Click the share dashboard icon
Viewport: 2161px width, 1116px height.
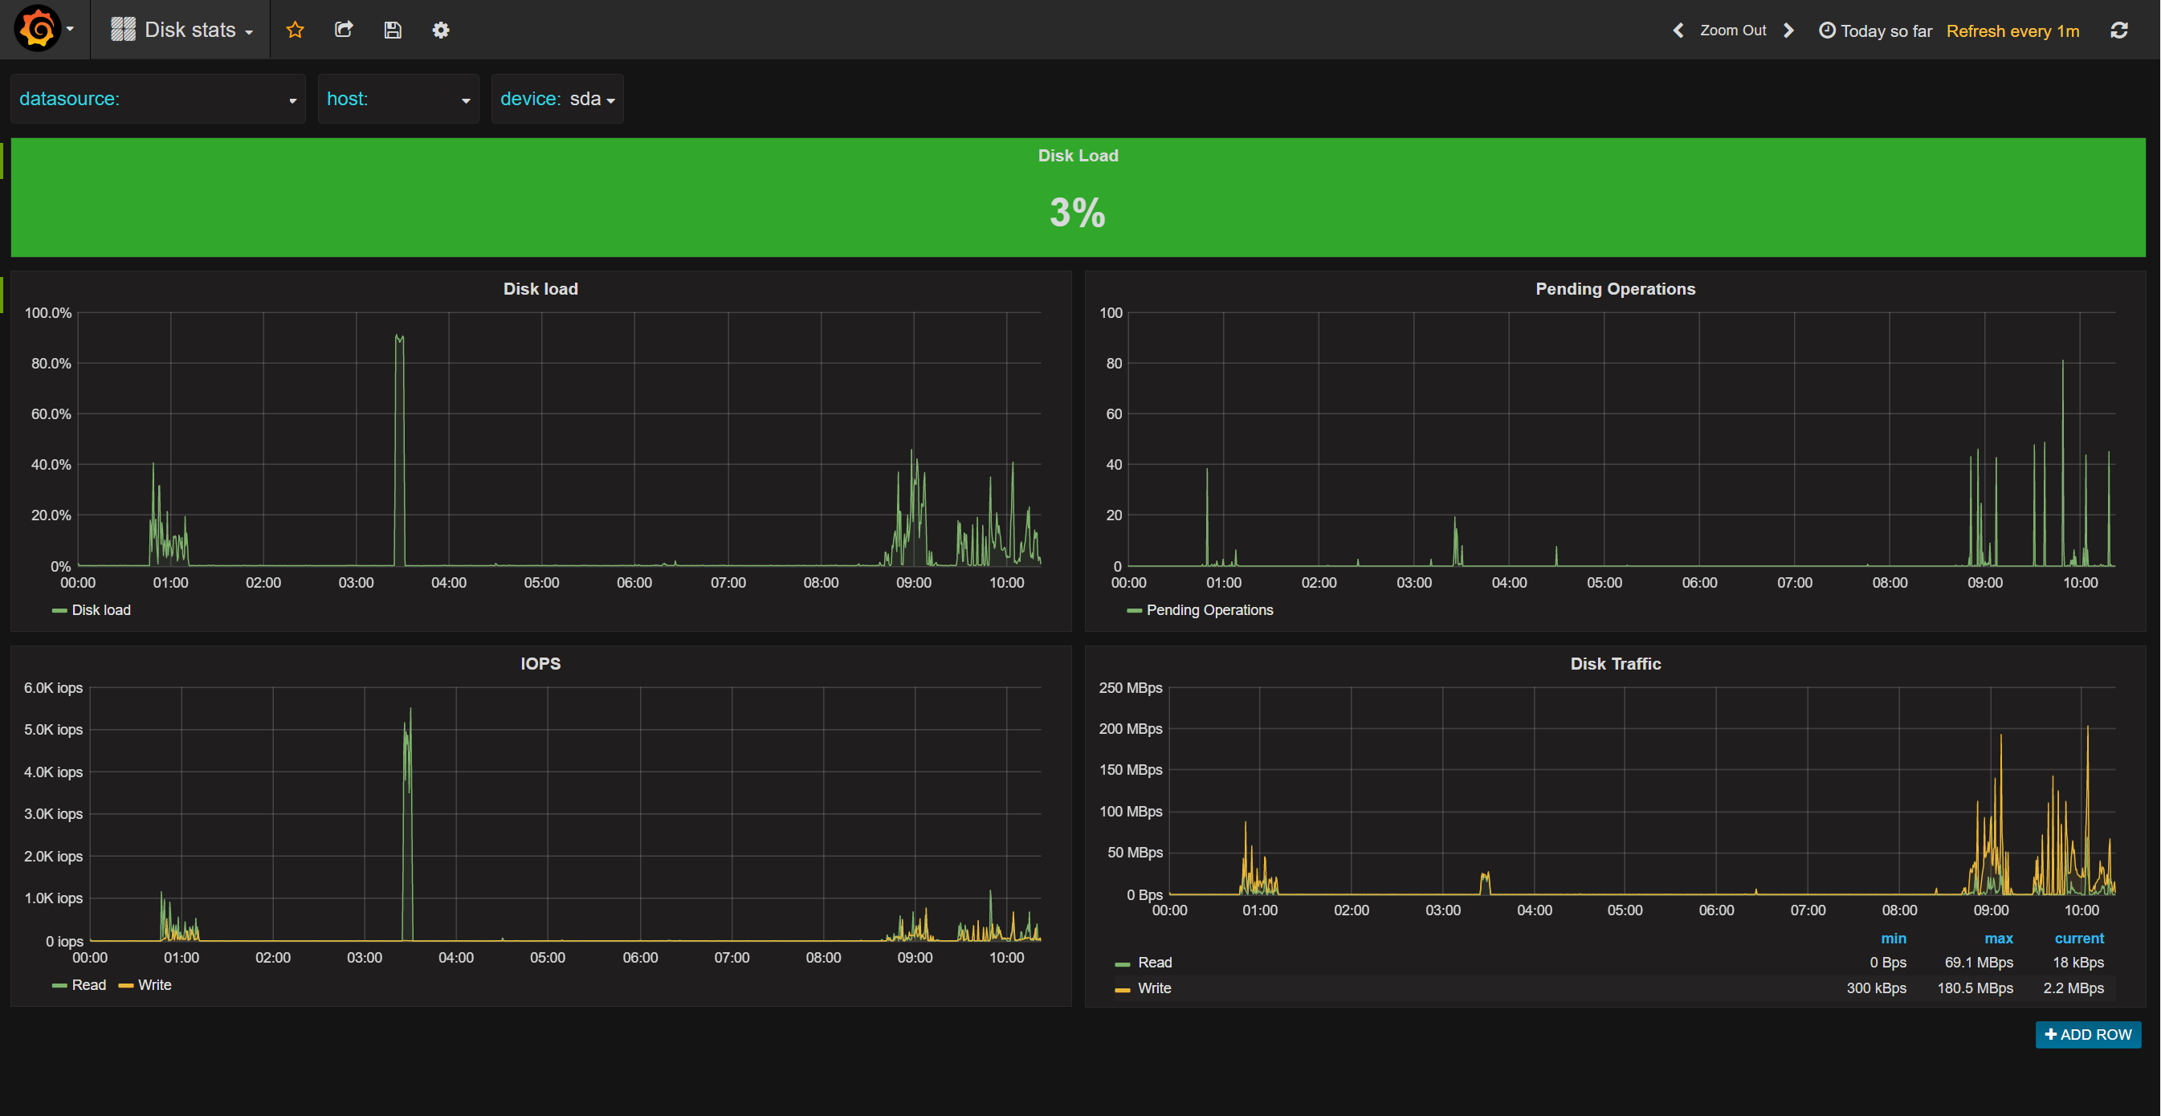pos(344,31)
